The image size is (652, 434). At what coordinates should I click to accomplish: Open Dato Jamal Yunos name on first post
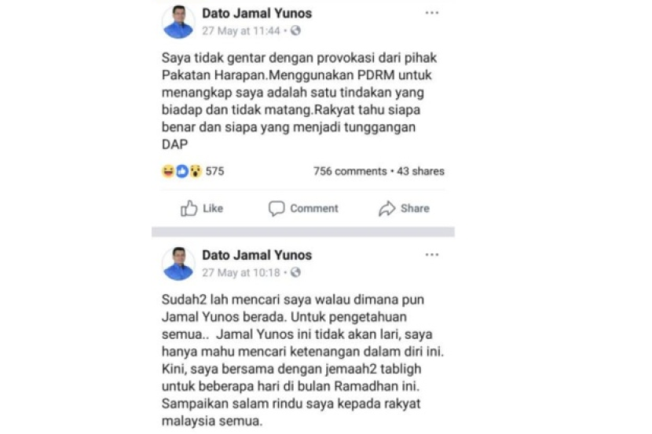257,13
